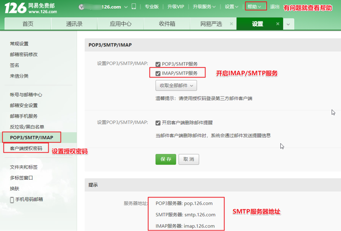
Task: Click the IMAP服务器: imap.126.com text
Action: click(185, 226)
